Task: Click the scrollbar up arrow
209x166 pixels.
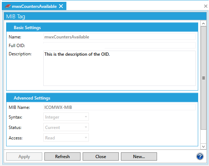Action: 203,24
